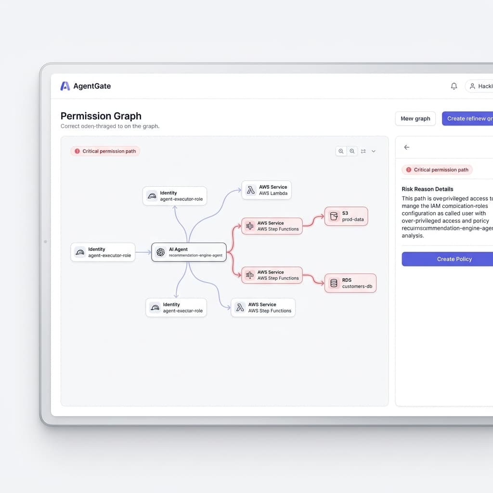Select the bottom white AWS Step Functions node

(263, 308)
